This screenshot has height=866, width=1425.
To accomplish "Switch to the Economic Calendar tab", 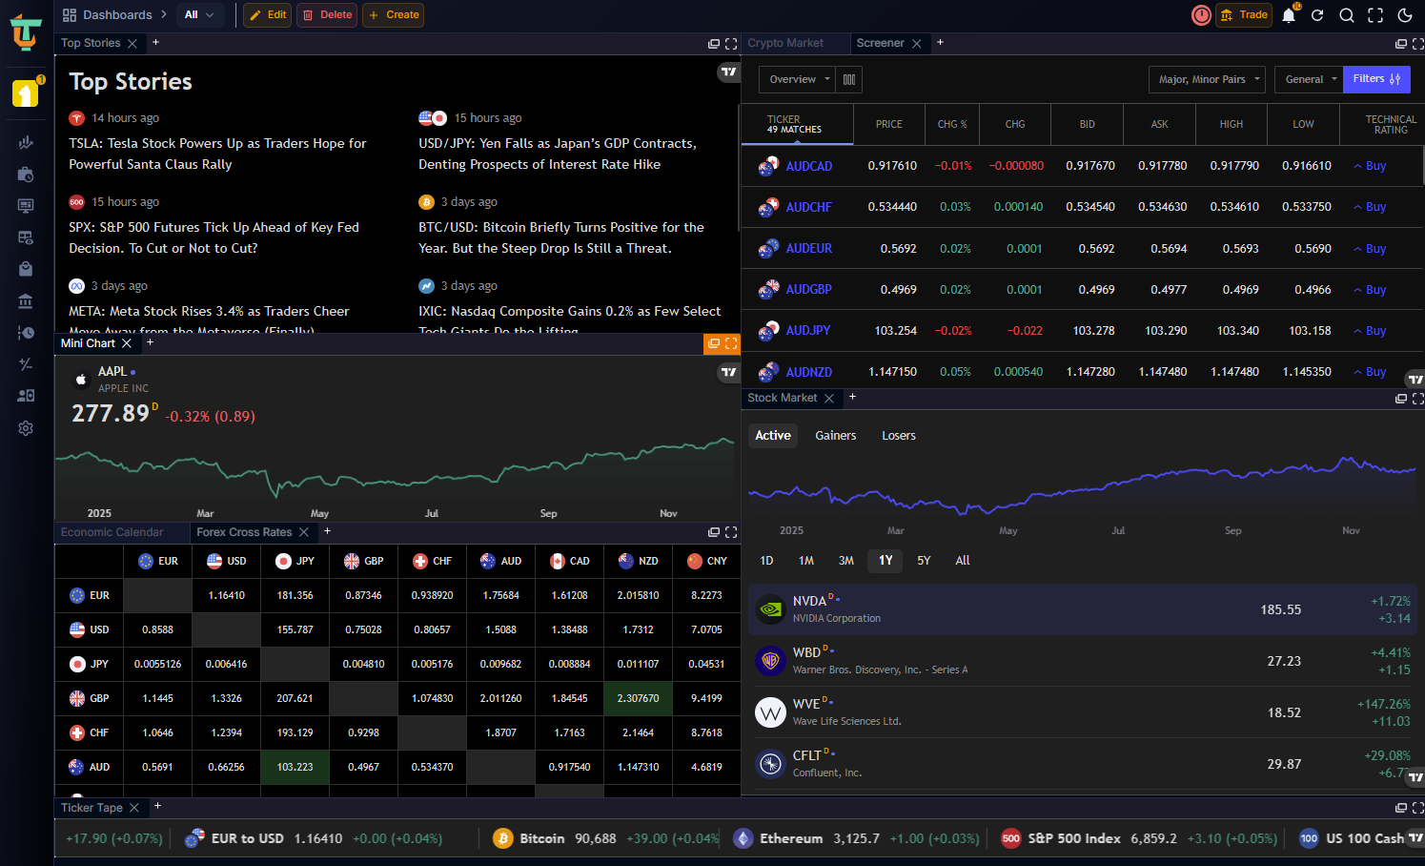I will pos(112,532).
